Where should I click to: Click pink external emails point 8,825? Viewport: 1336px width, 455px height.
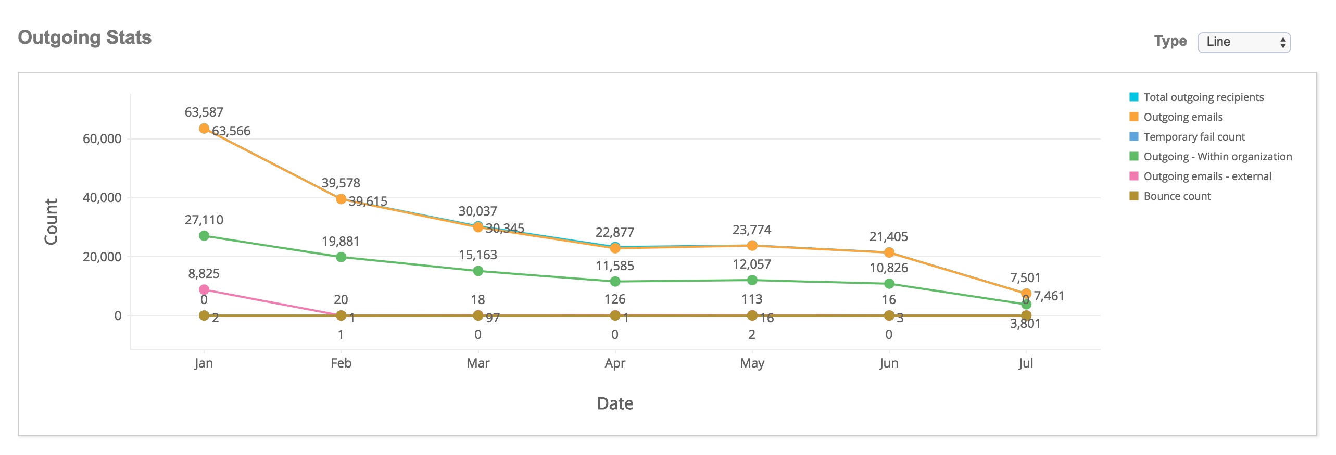204,289
